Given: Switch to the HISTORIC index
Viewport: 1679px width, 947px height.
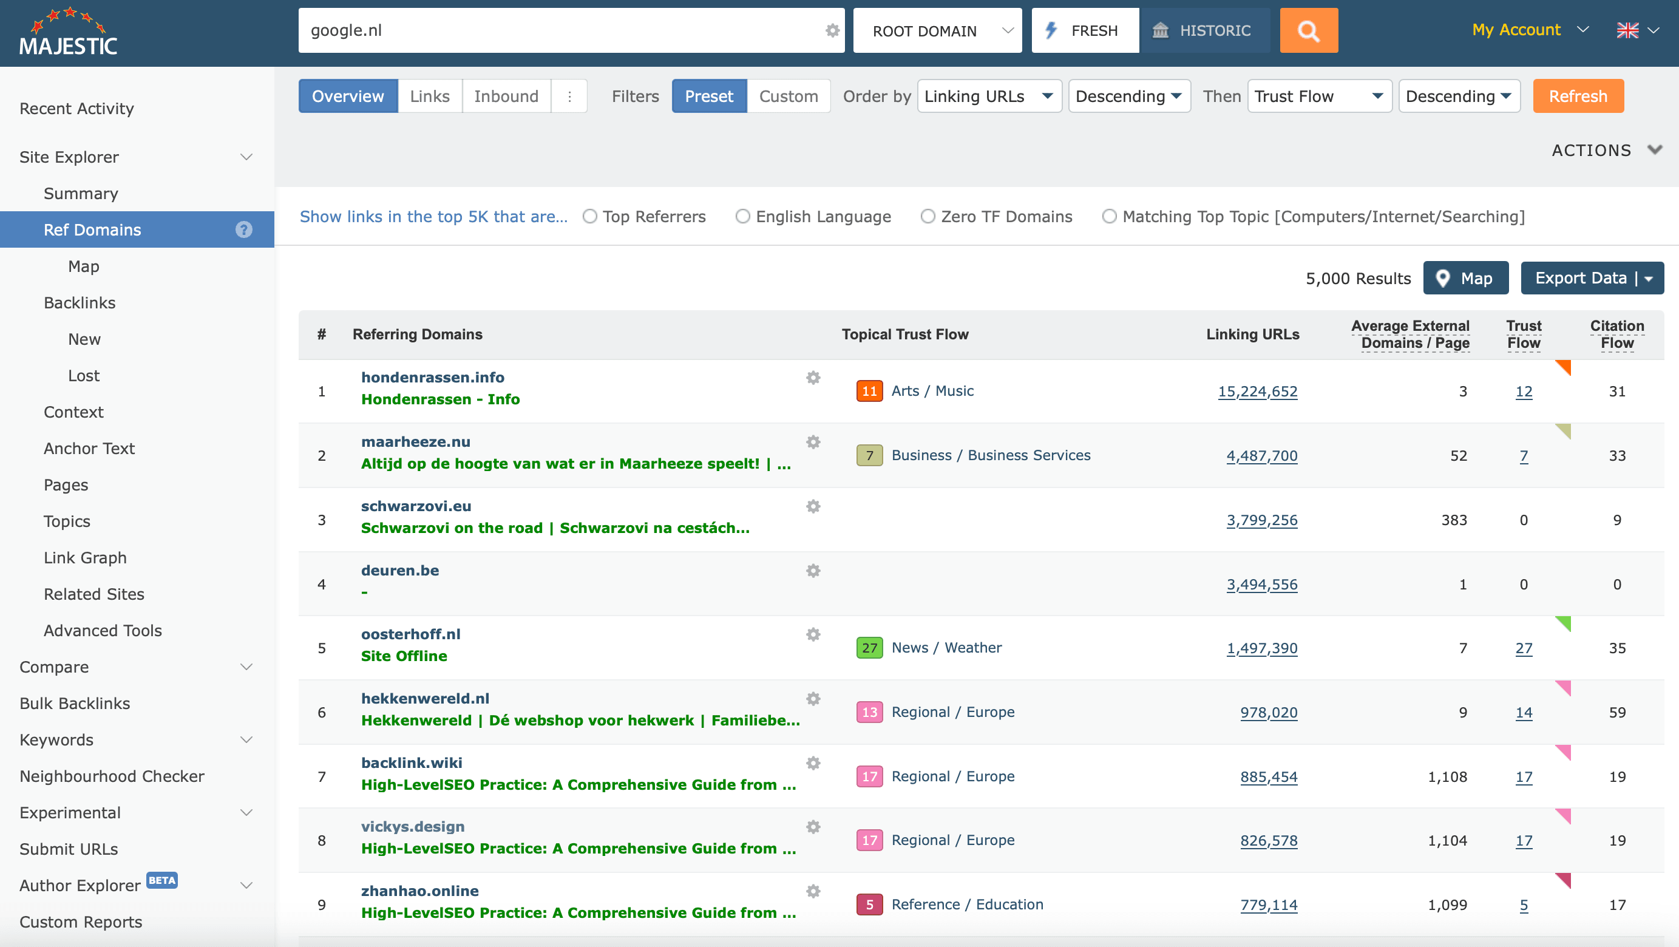Looking at the screenshot, I should click(1205, 30).
